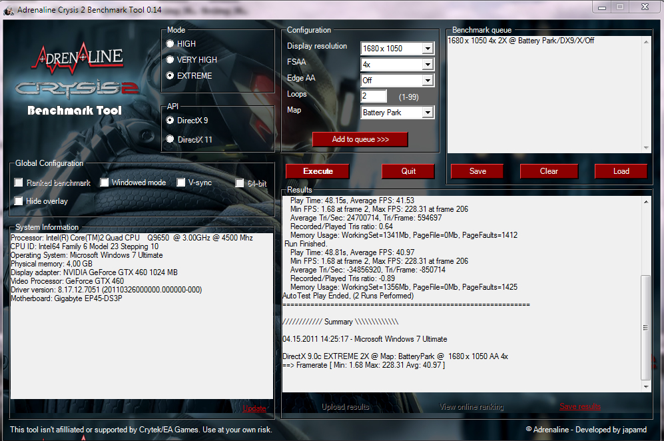Image resolution: width=664 pixels, height=441 pixels.
Task: Click the Run Finished line in Results
Action: tap(305, 244)
